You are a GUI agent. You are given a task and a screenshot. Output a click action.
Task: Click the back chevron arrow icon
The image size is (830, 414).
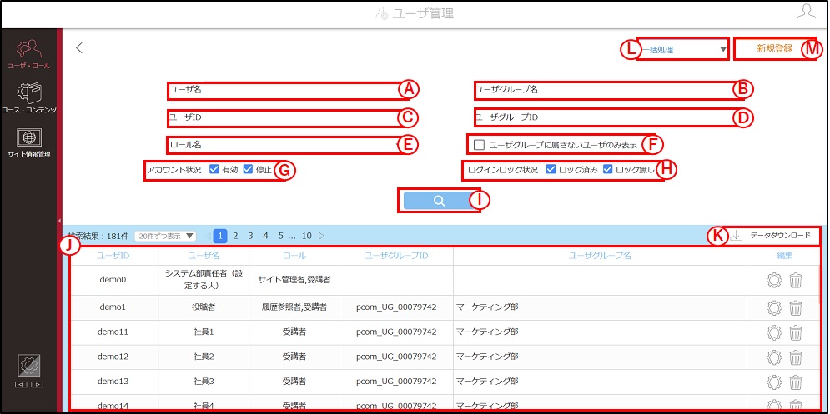click(79, 47)
